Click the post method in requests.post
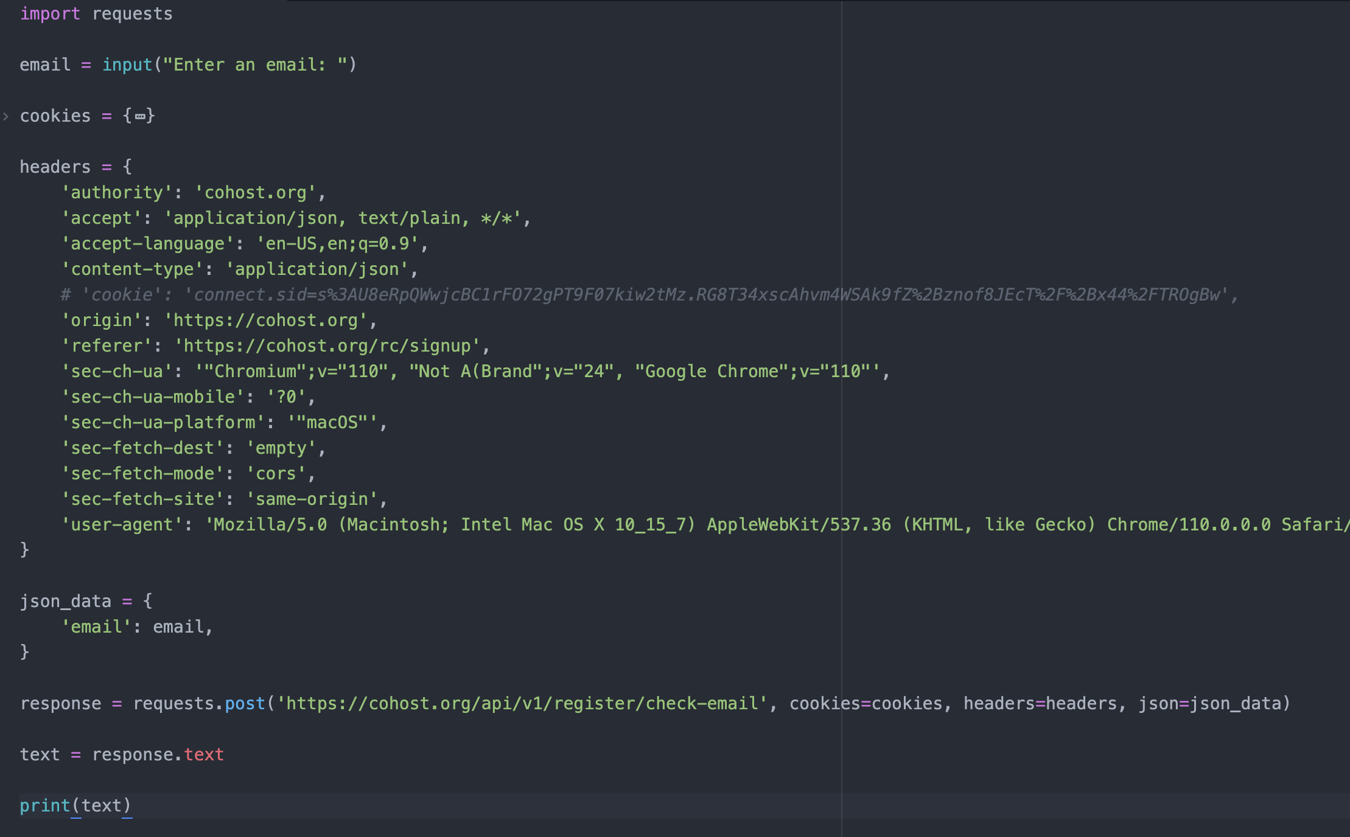 point(245,703)
